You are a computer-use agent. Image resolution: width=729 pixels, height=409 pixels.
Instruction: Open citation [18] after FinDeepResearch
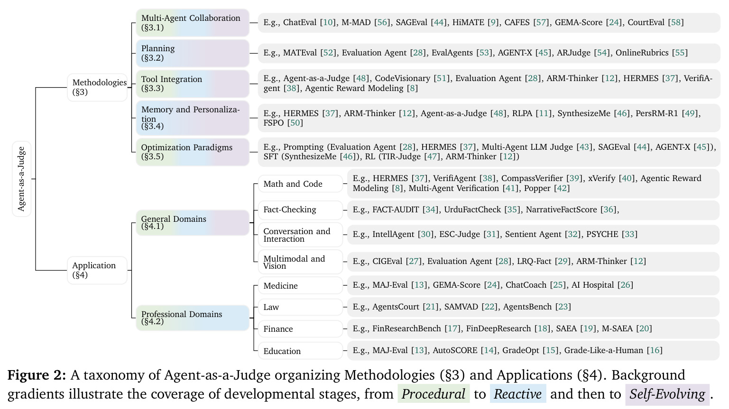click(542, 328)
